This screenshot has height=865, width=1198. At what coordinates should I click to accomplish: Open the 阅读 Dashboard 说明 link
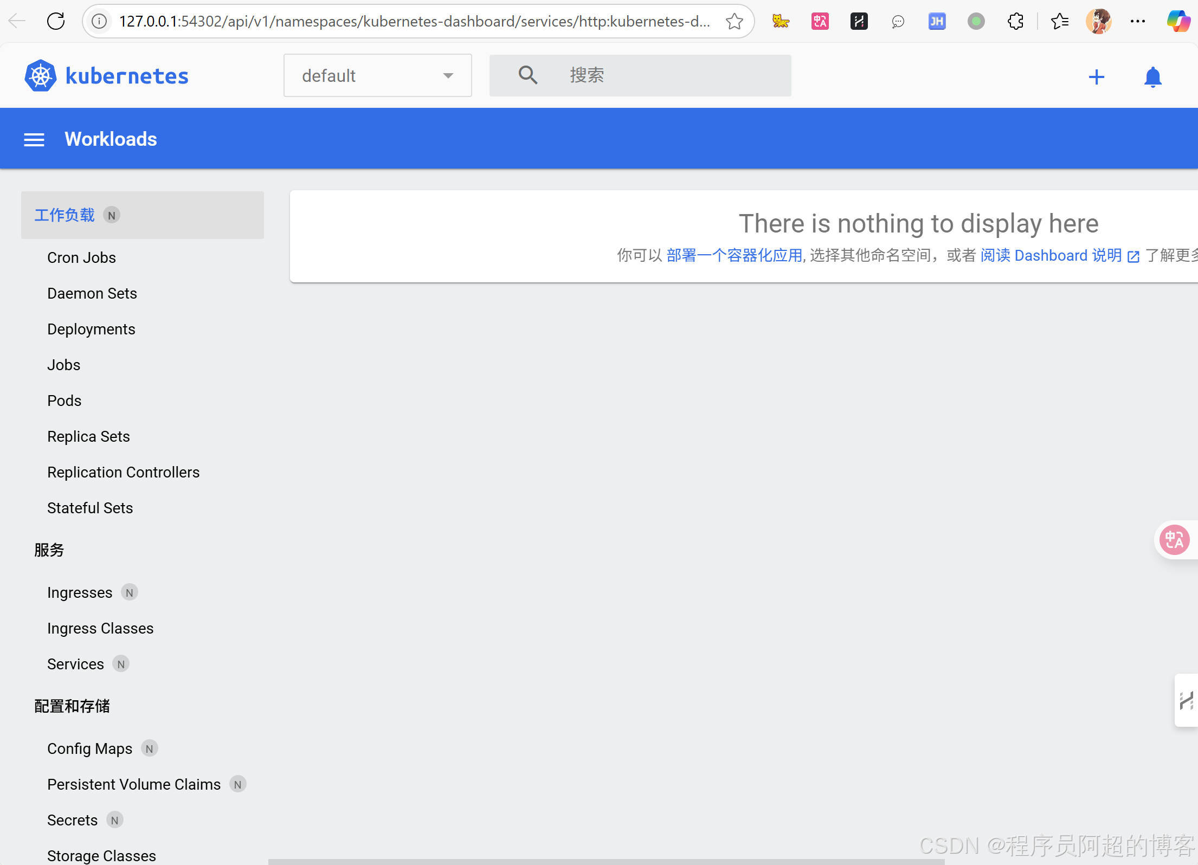(1051, 255)
